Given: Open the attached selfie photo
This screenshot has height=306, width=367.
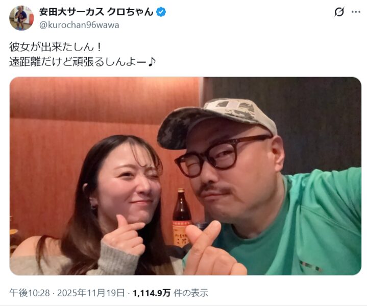Looking at the screenshot, I should pyautogui.click(x=185, y=176).
